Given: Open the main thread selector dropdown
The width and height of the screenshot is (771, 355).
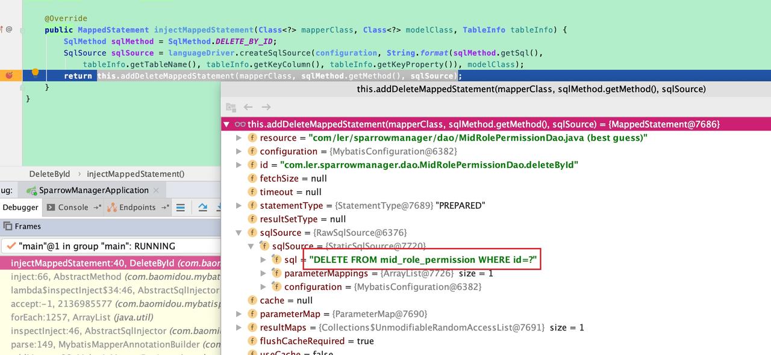Looking at the screenshot, I should click(x=111, y=246).
